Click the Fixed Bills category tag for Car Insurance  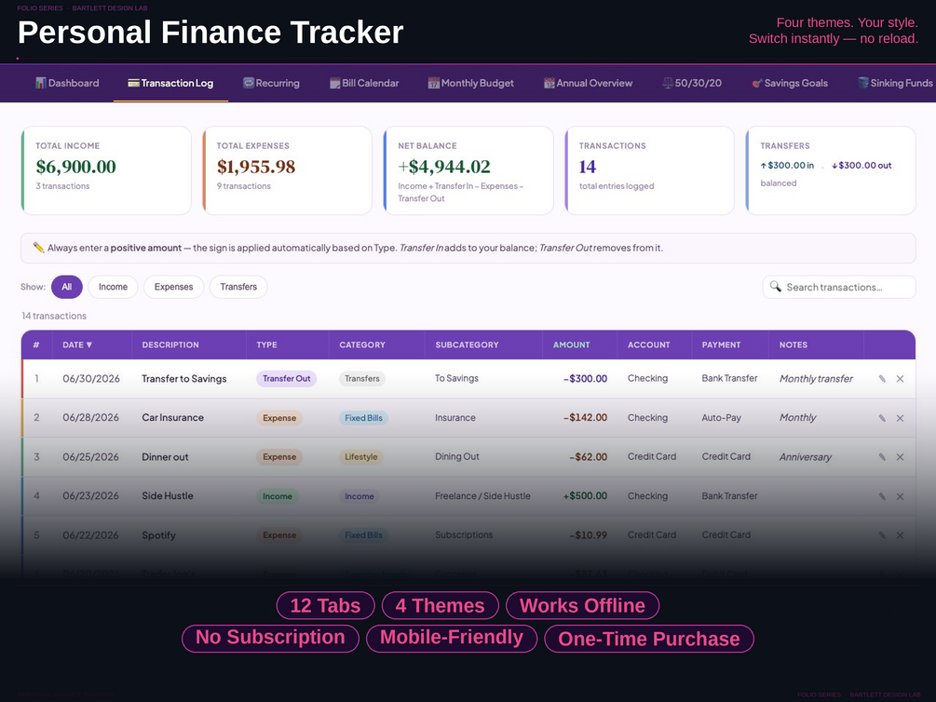pyautogui.click(x=363, y=418)
